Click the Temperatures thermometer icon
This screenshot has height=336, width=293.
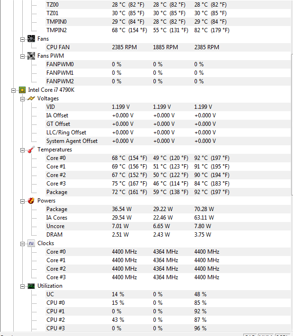tap(31, 150)
